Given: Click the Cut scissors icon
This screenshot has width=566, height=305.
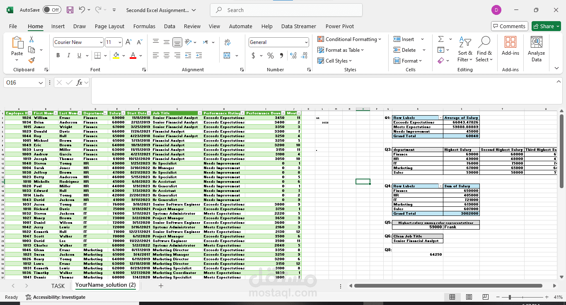Looking at the screenshot, I should 31,39.
